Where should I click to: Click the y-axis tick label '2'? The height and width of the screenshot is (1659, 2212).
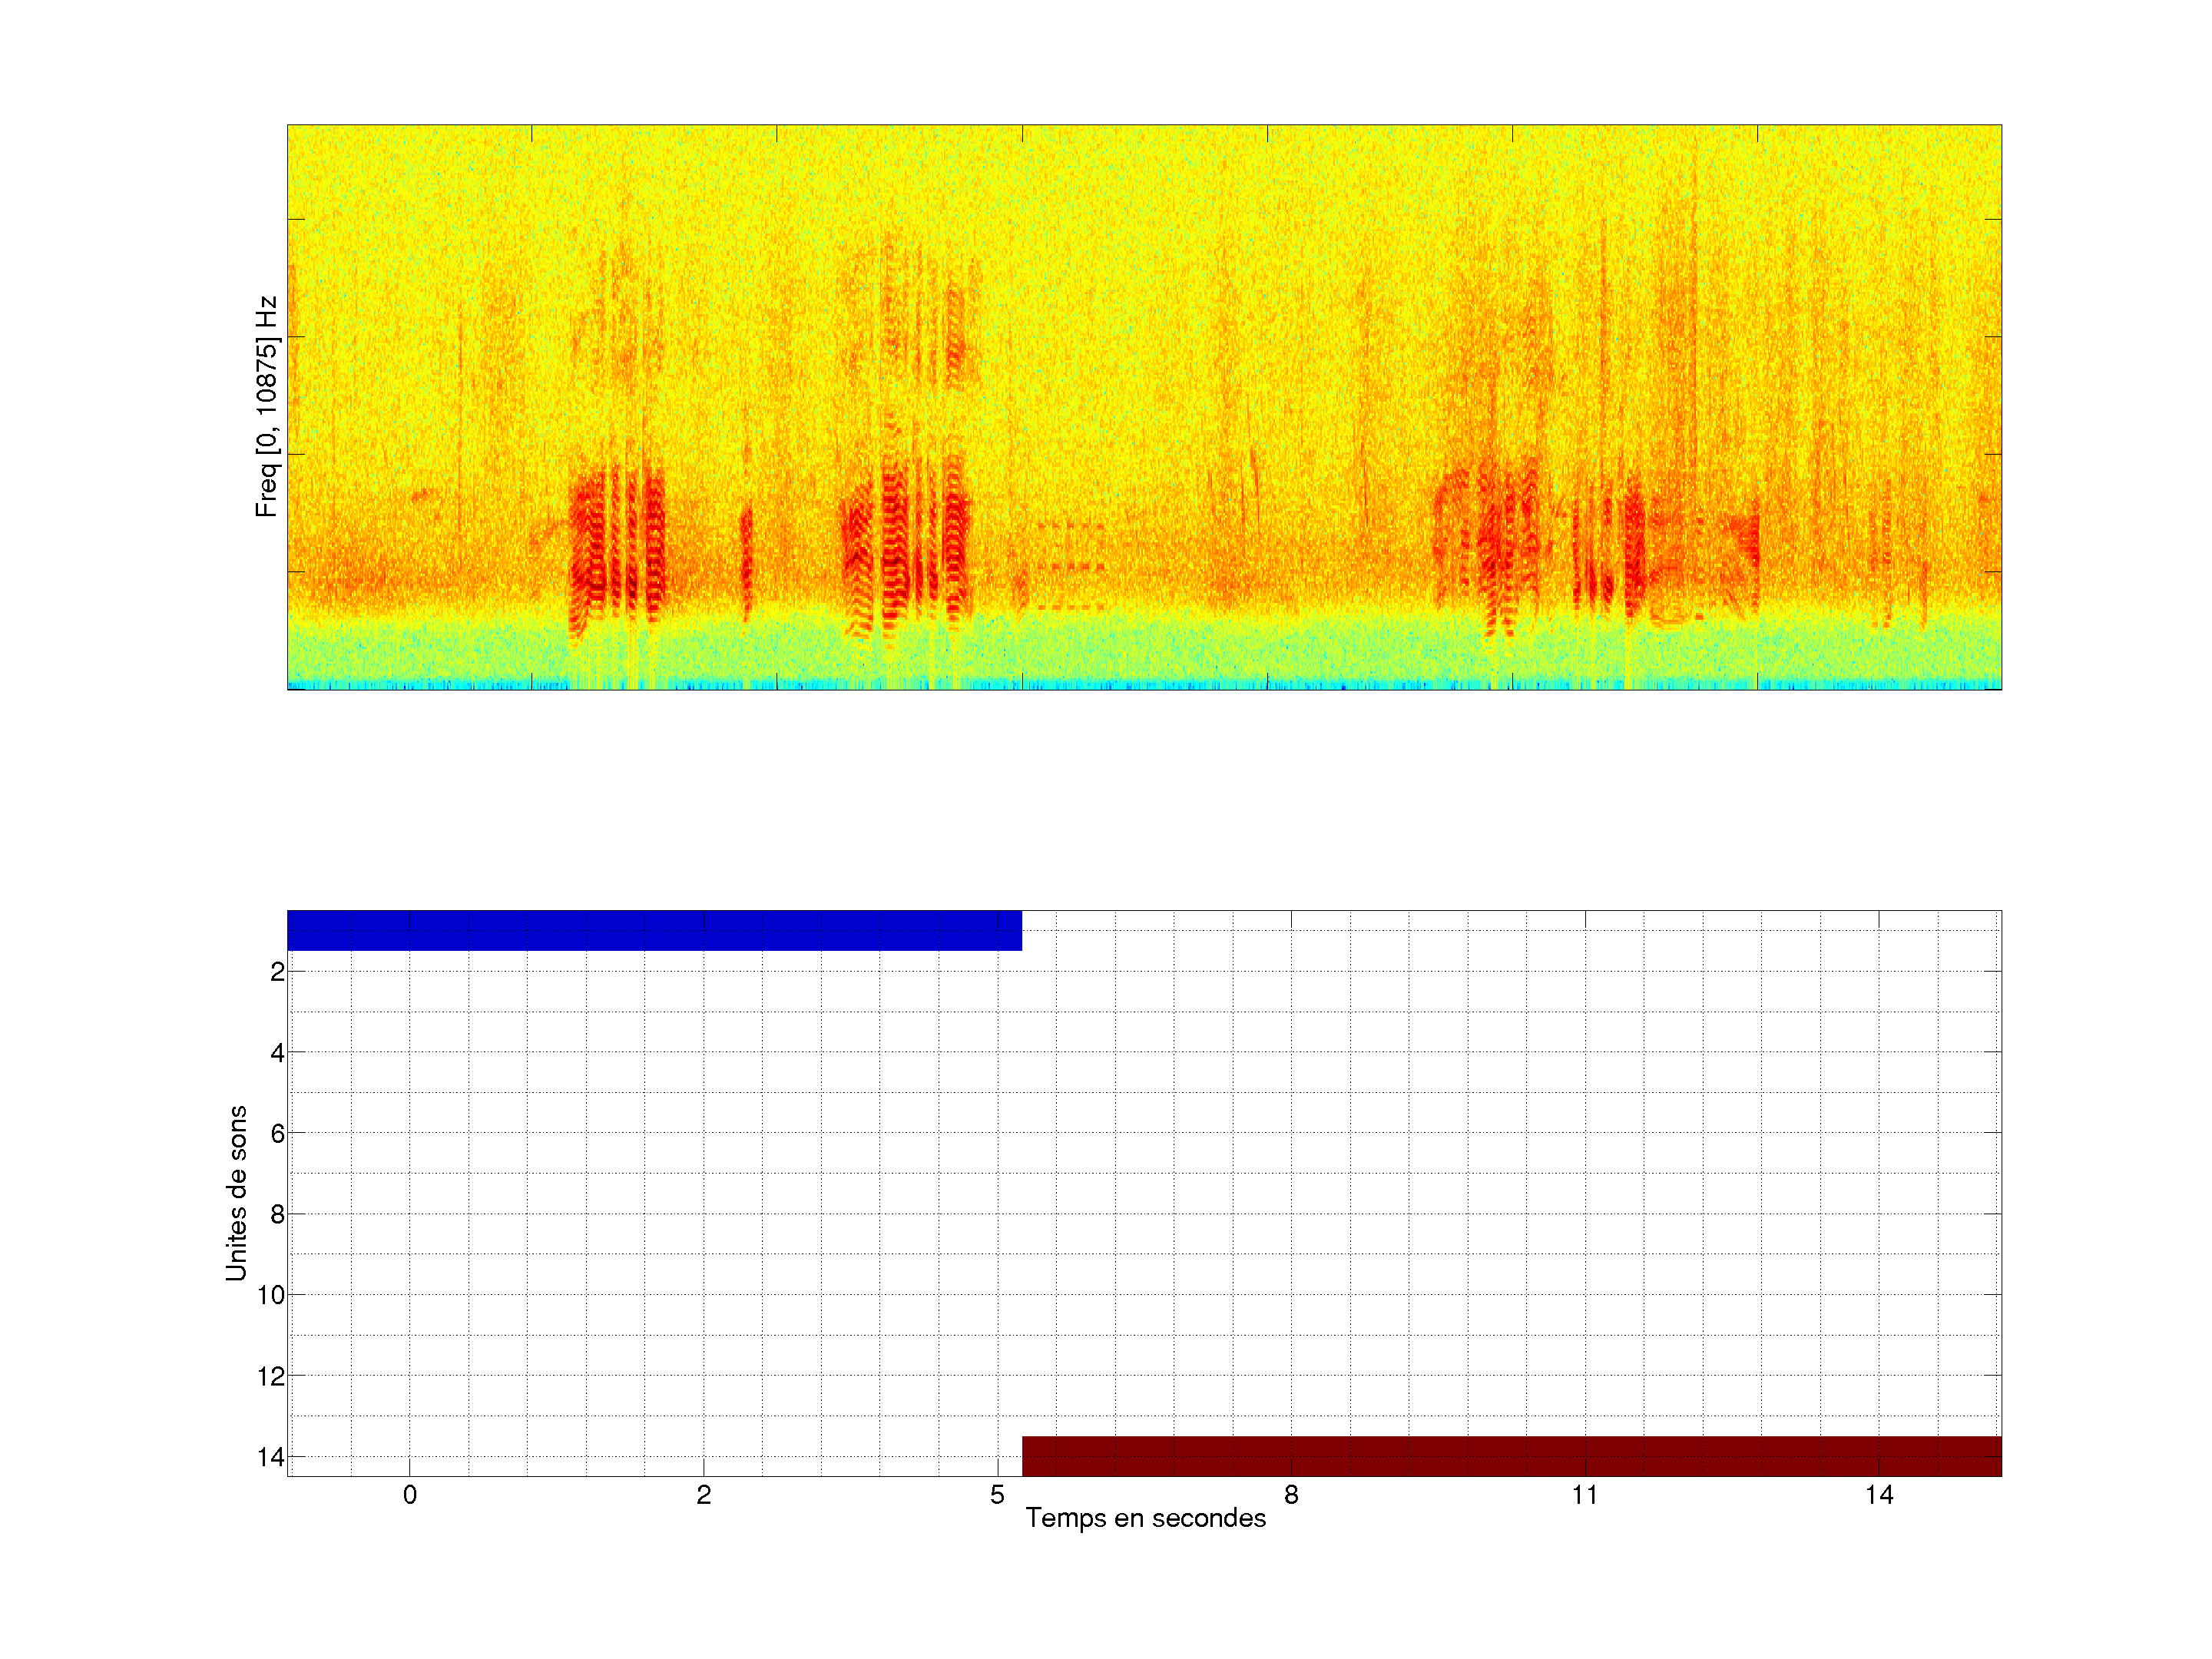click(277, 972)
